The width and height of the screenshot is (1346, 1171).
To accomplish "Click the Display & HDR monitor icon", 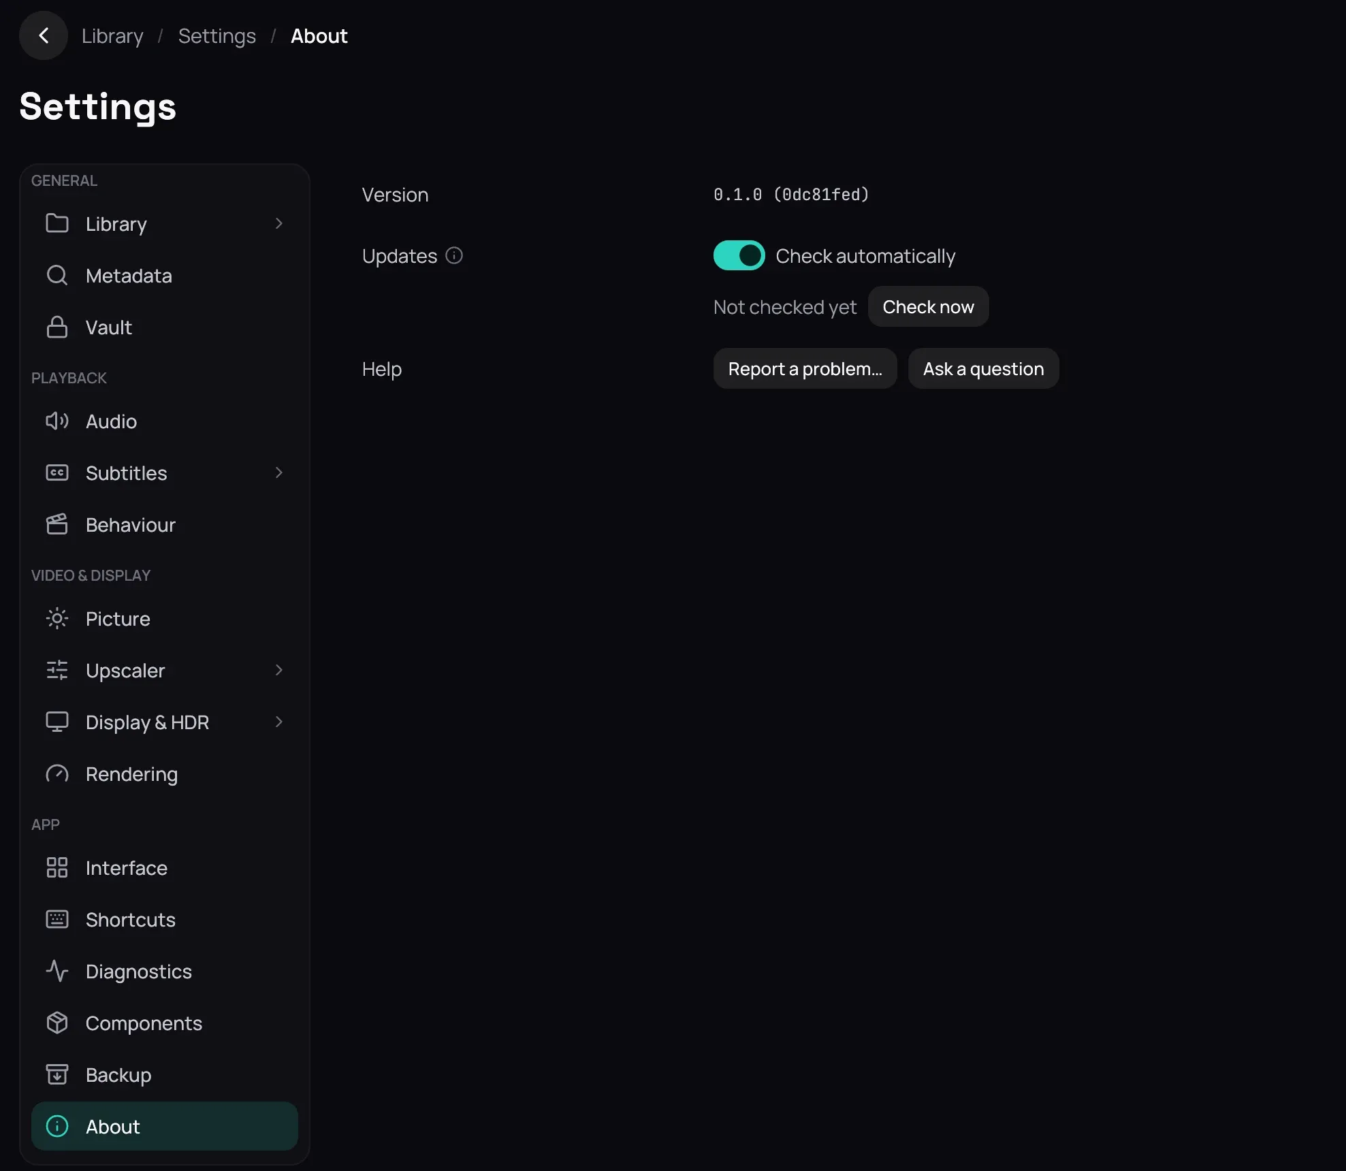I will click(57, 722).
